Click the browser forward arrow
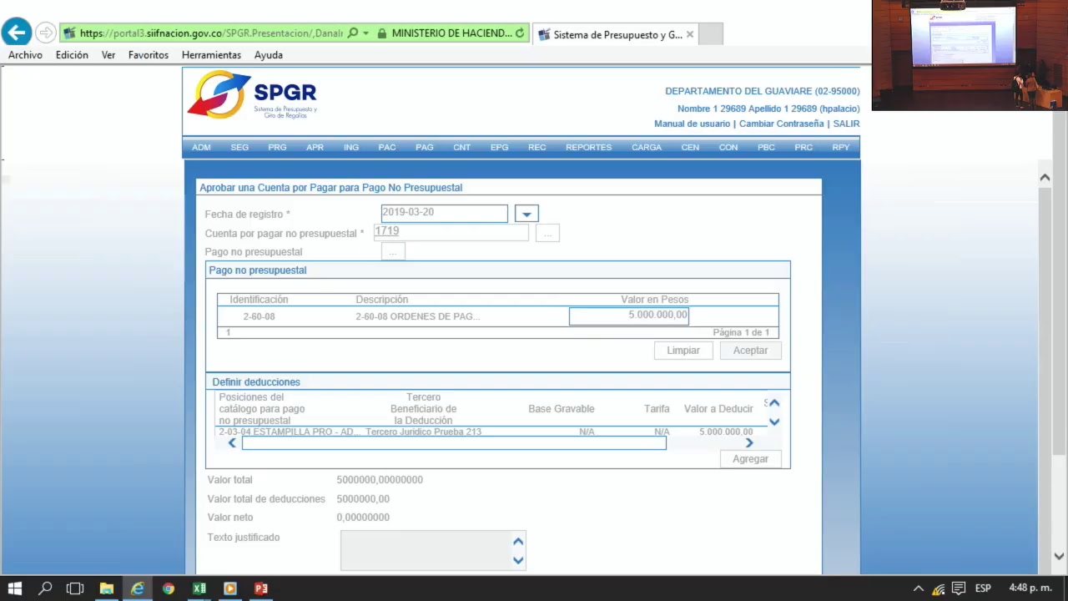Viewport: 1068px width, 601px height. (x=46, y=33)
